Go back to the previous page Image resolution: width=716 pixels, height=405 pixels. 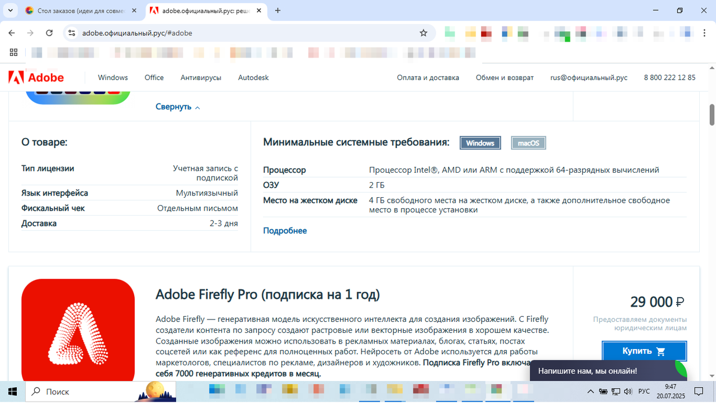pos(12,33)
